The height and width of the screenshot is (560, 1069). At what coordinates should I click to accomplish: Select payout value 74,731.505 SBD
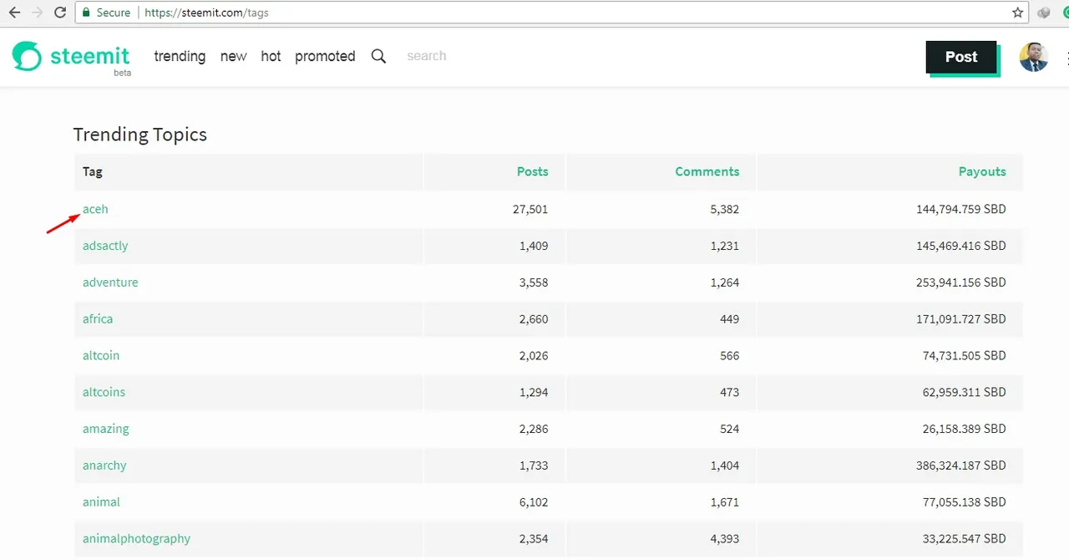(965, 355)
